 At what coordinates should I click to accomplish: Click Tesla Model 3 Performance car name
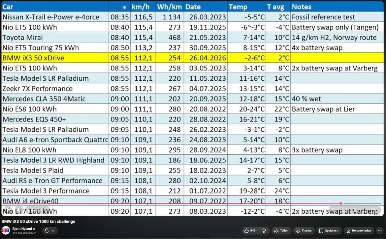coord(46,191)
